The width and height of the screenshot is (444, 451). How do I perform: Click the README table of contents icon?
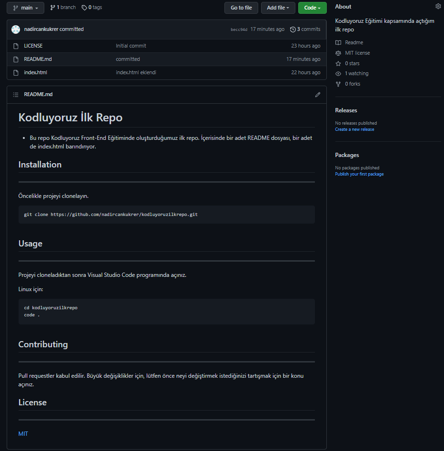(16, 95)
